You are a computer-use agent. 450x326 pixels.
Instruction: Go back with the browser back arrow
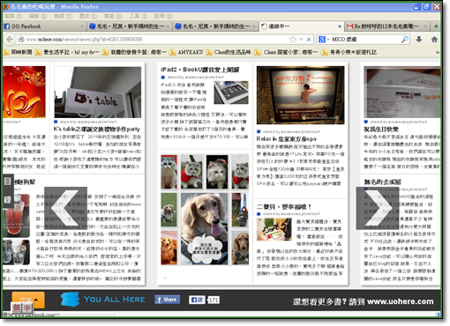10,40
